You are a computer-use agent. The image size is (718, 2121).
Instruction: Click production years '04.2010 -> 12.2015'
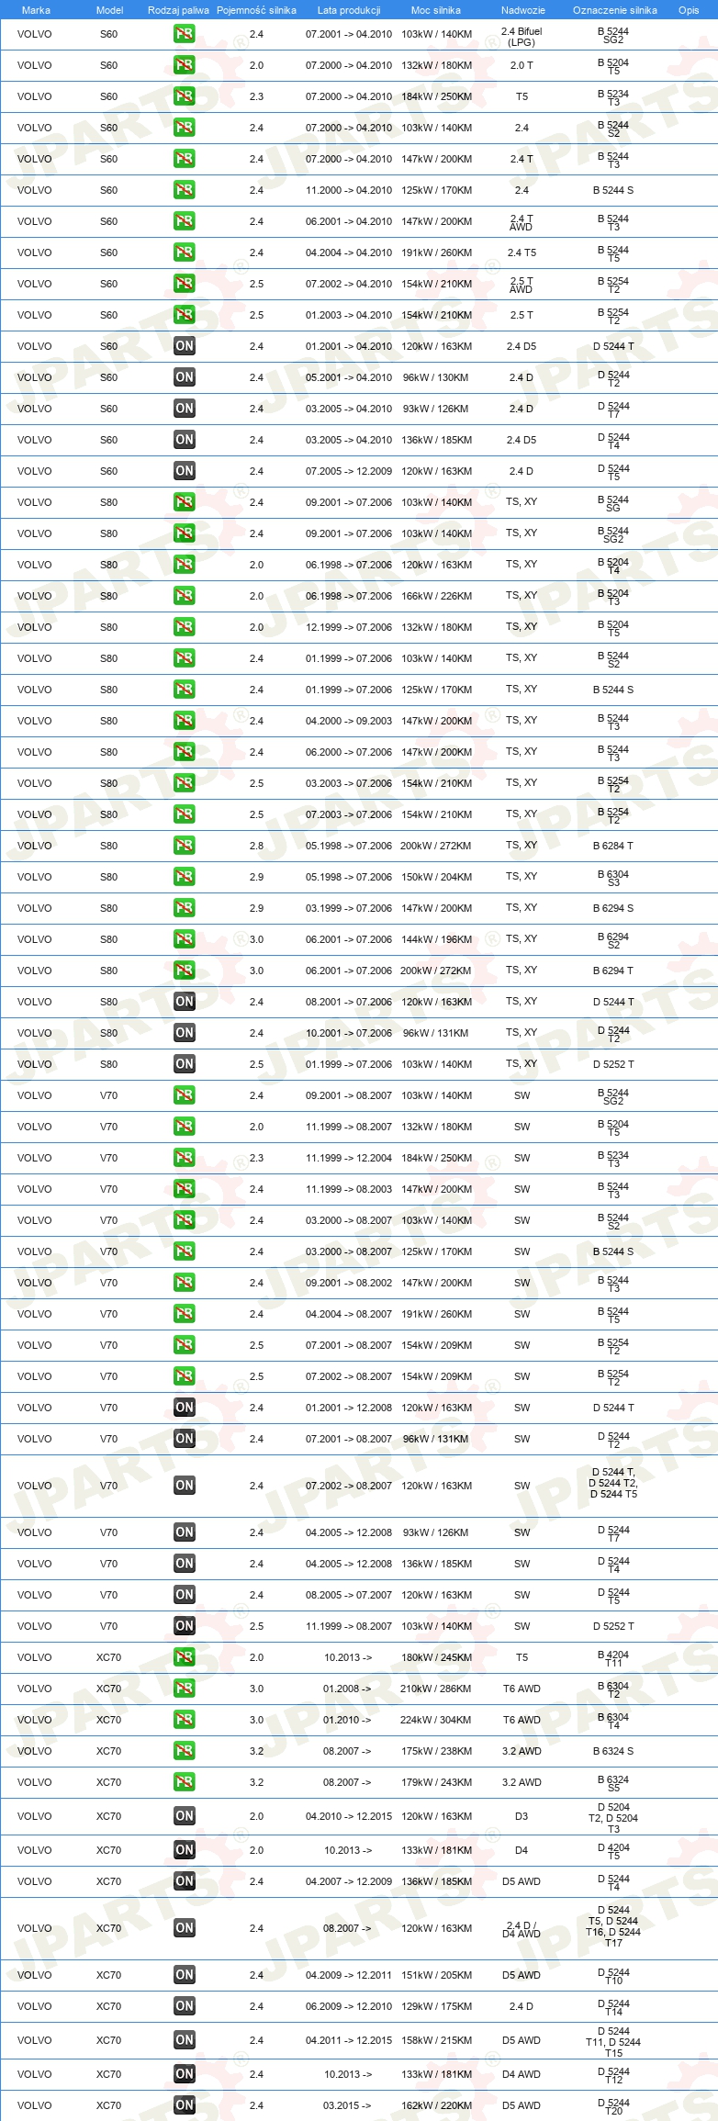coord(349,1816)
